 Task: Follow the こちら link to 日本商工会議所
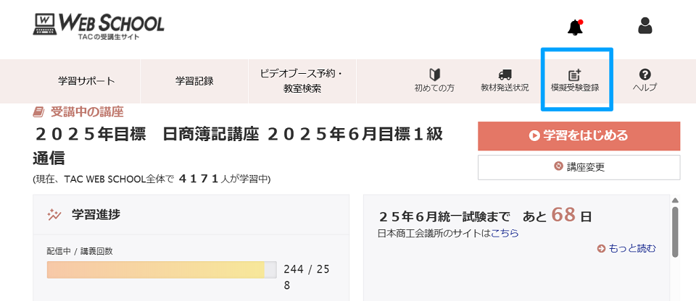(x=505, y=233)
